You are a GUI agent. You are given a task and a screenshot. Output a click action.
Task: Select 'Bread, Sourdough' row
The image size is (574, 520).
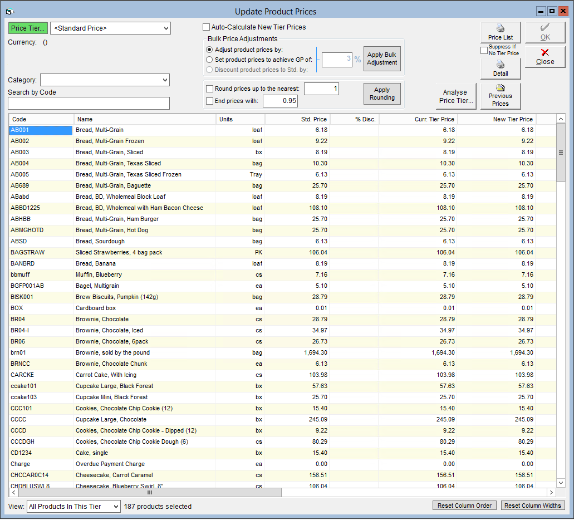pos(282,241)
